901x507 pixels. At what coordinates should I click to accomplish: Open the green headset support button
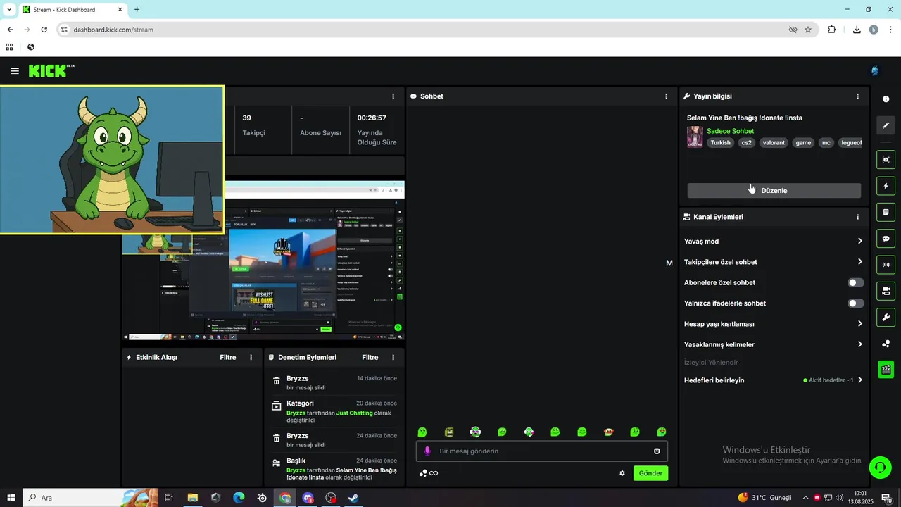[x=880, y=467]
